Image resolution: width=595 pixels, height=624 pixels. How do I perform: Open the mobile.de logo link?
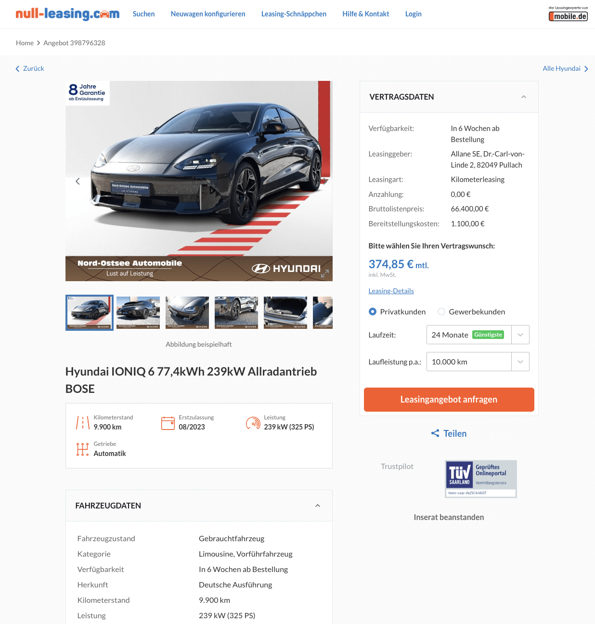click(568, 14)
